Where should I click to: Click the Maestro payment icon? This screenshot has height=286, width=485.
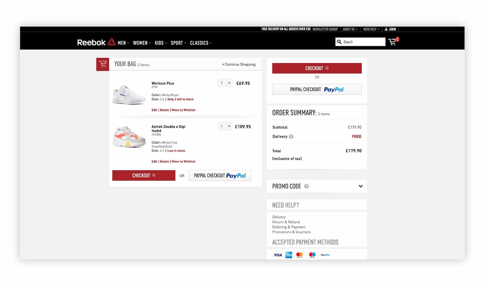(x=312, y=255)
